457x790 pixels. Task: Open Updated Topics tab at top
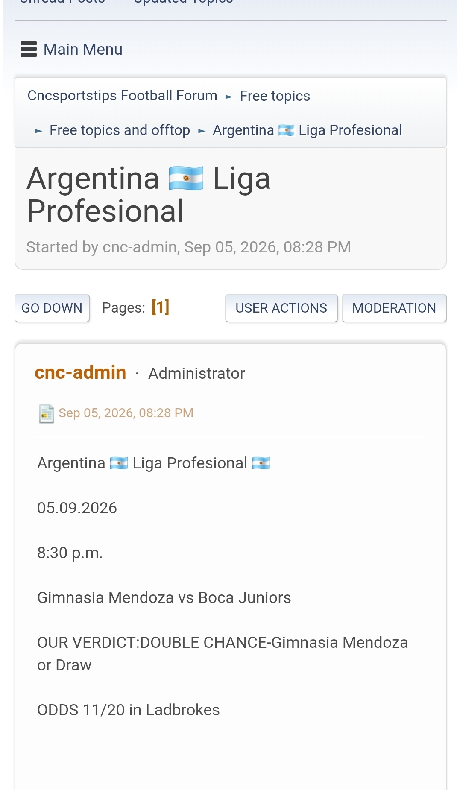coord(183,2)
